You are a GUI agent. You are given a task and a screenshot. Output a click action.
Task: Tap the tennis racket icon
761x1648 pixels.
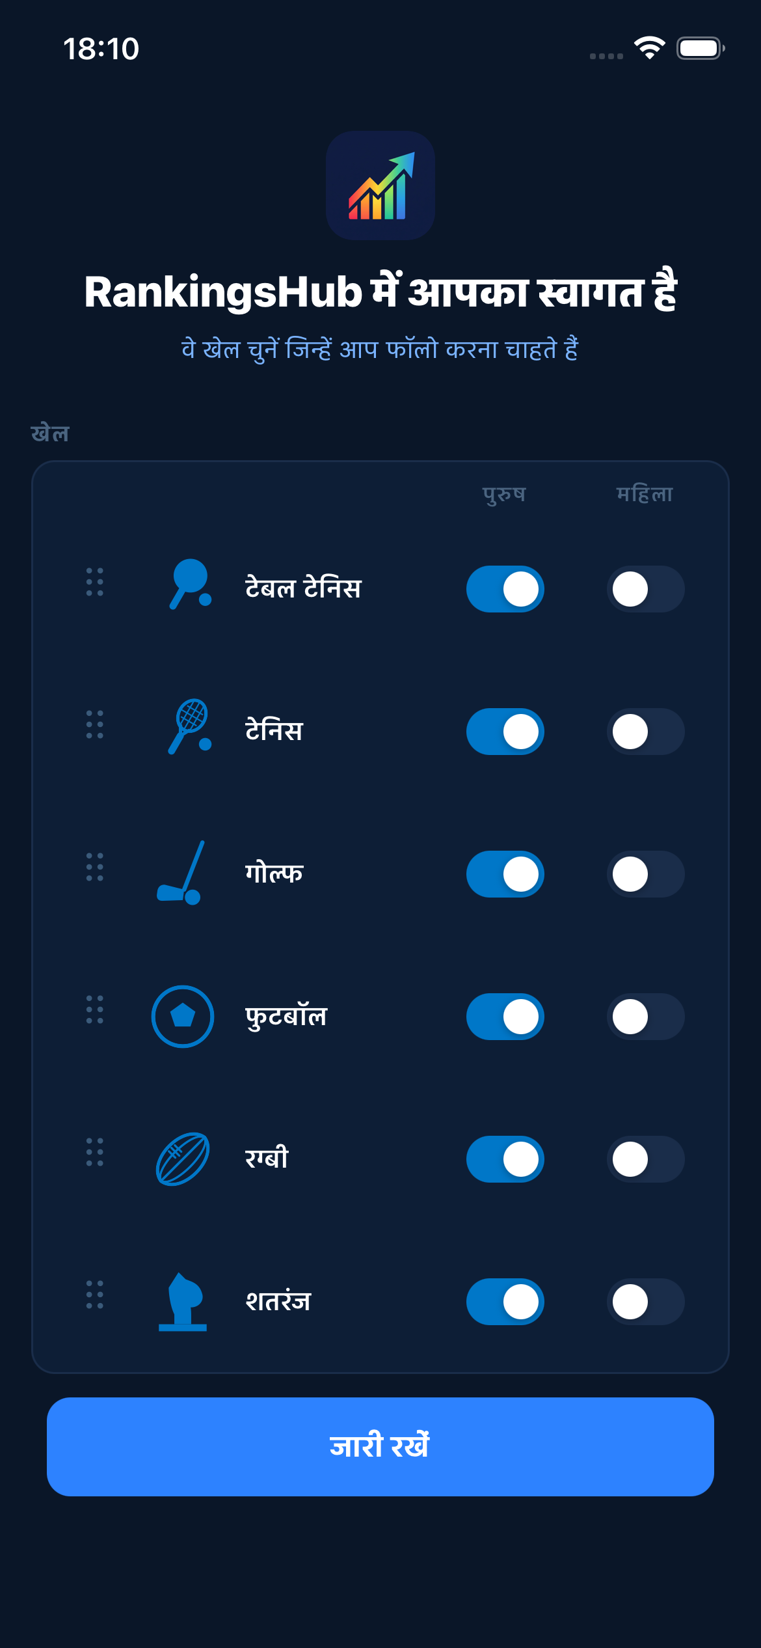[189, 726]
